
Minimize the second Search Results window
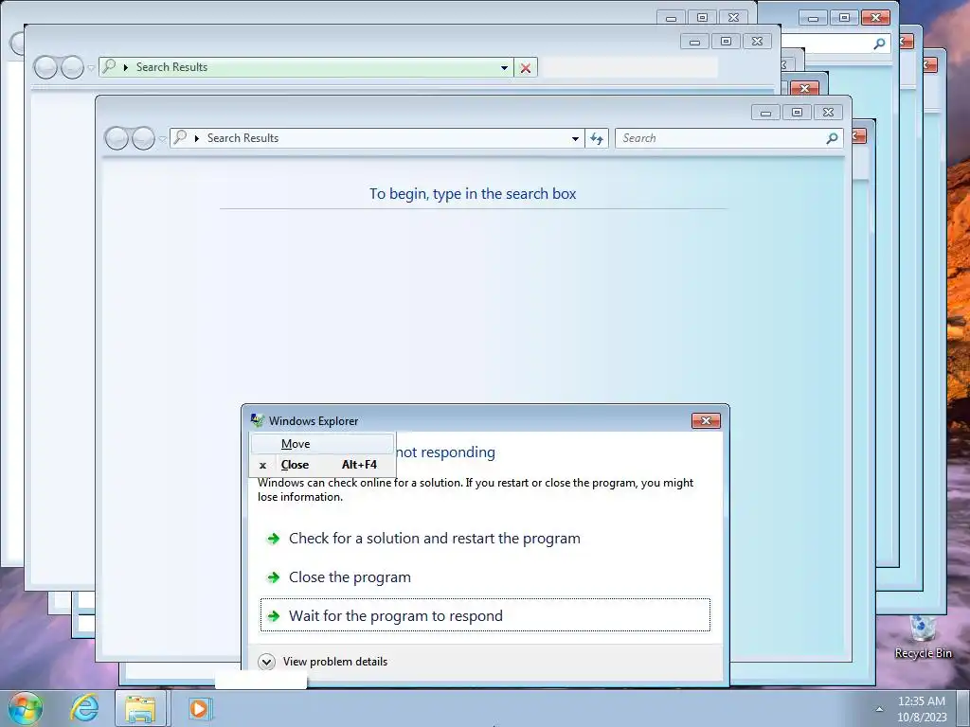click(x=694, y=42)
